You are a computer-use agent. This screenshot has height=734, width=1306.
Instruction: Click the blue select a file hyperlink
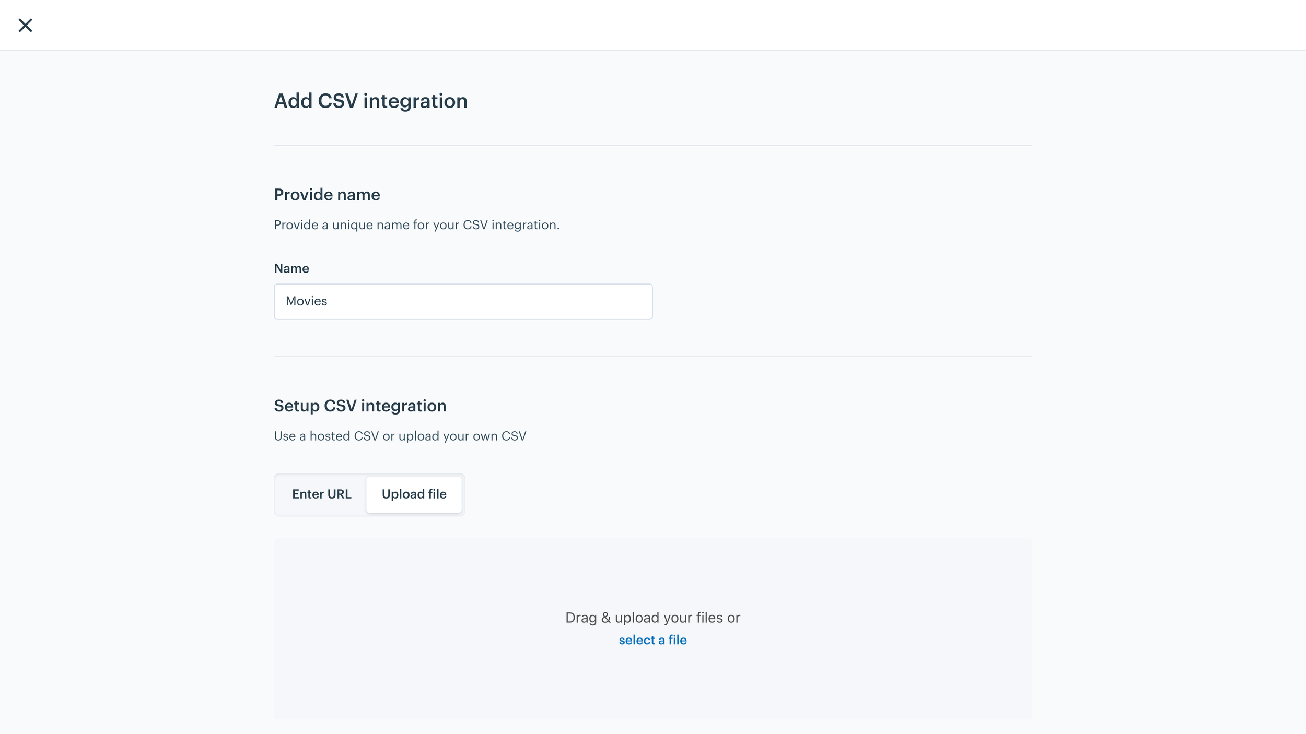click(652, 640)
